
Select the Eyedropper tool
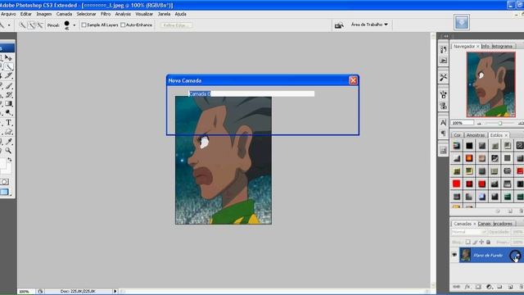(9, 142)
